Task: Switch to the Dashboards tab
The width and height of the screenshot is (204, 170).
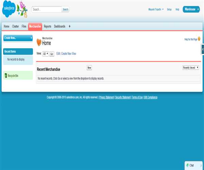Action: [x=60, y=26]
